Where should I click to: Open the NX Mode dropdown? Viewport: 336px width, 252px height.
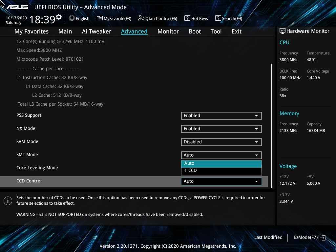221,129
